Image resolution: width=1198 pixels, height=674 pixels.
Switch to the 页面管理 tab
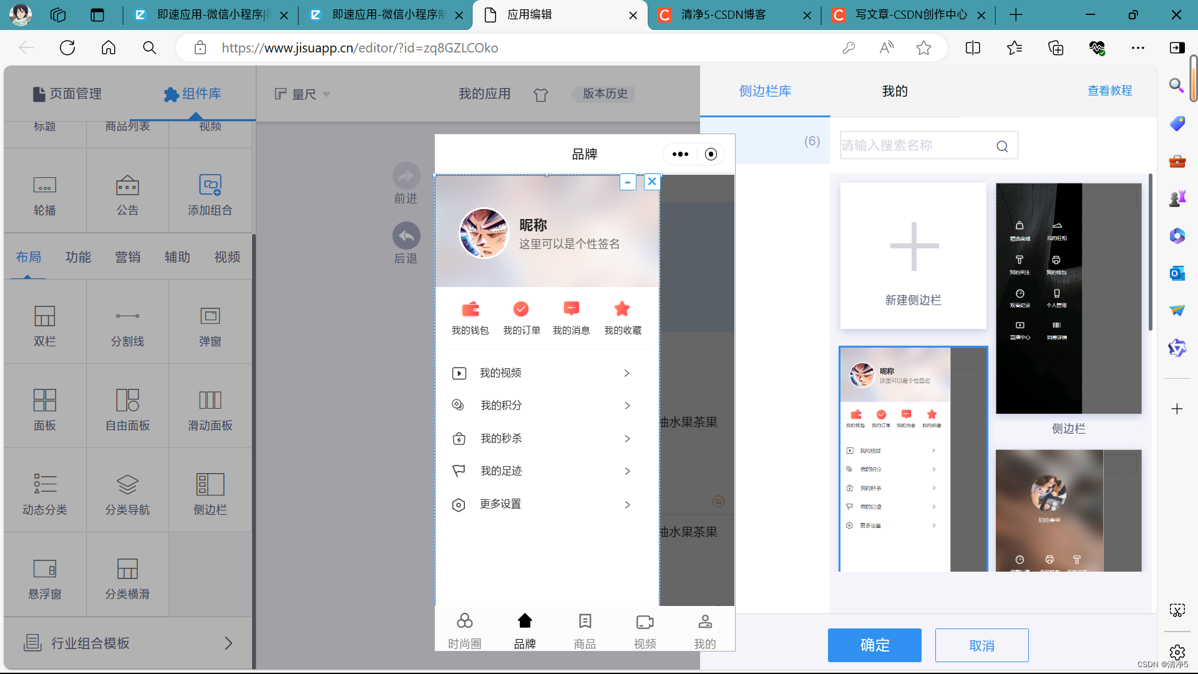[67, 94]
